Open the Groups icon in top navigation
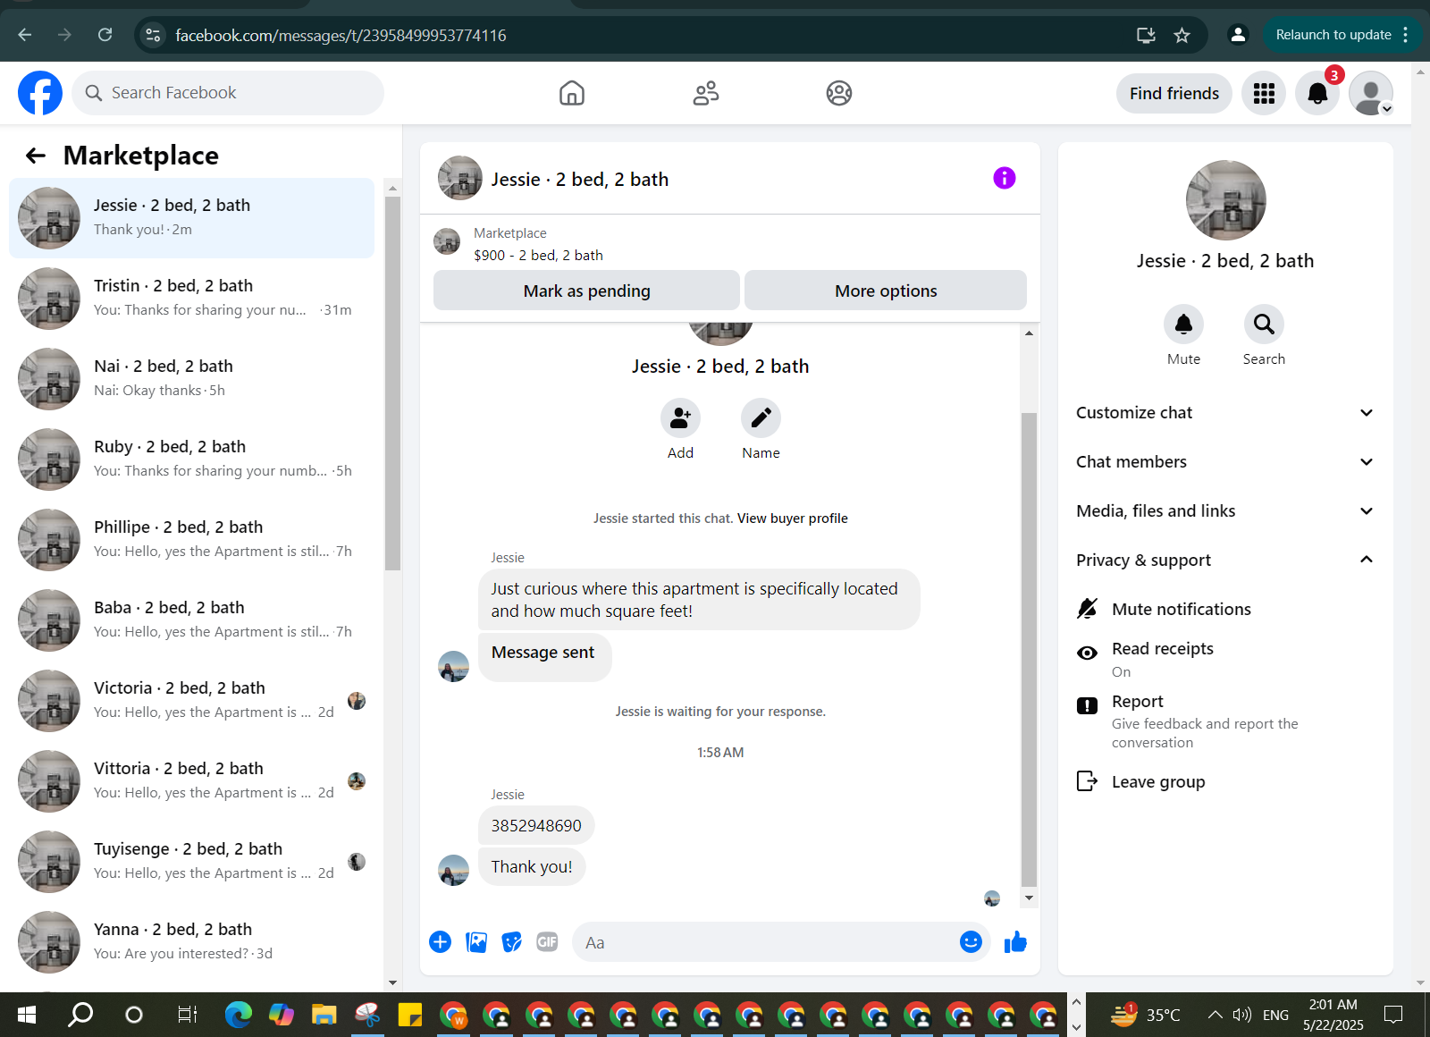This screenshot has width=1430, height=1037. [x=839, y=93]
